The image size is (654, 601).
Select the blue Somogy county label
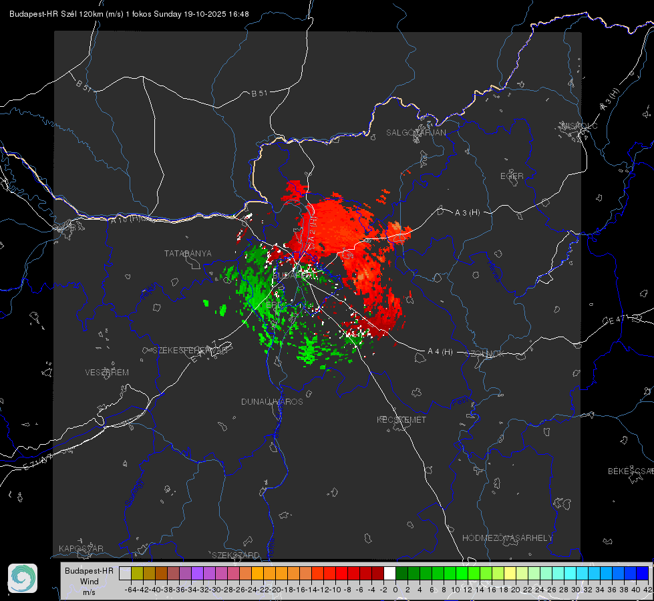134,493
